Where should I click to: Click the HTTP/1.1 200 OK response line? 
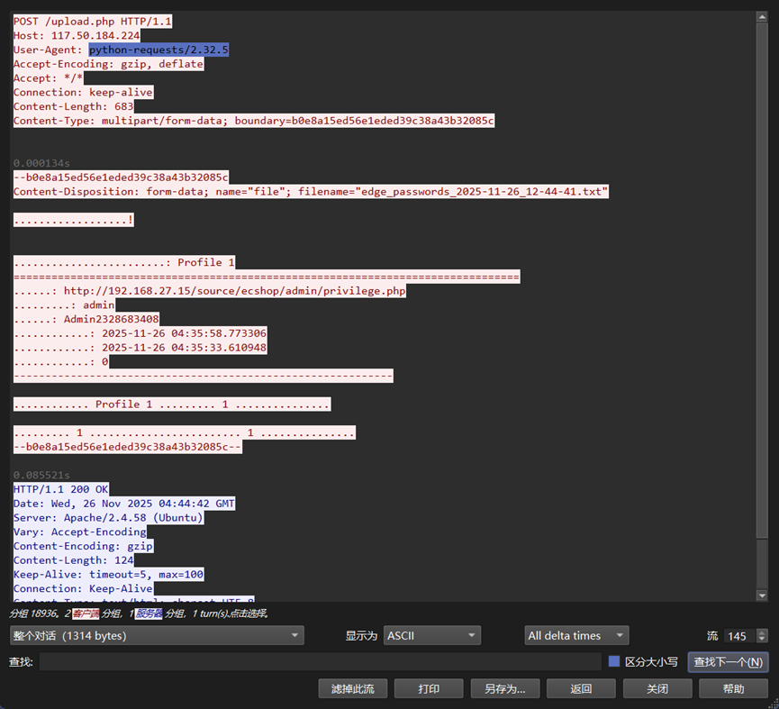click(59, 489)
